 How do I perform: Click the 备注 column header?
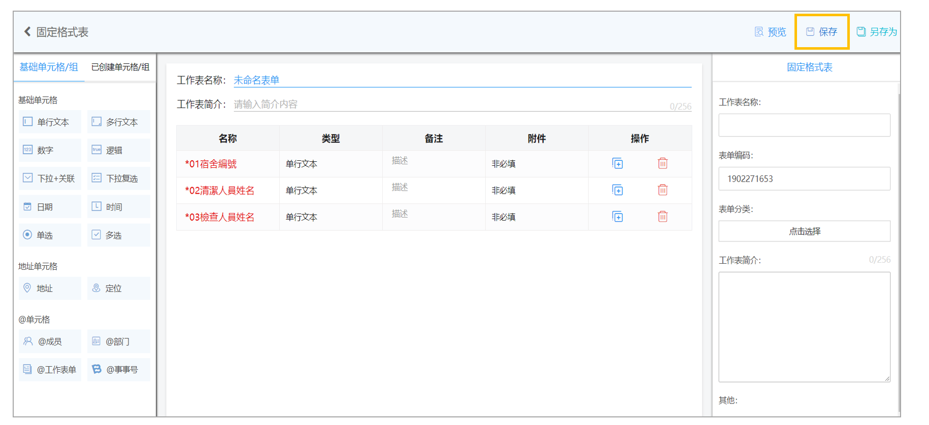(x=434, y=138)
